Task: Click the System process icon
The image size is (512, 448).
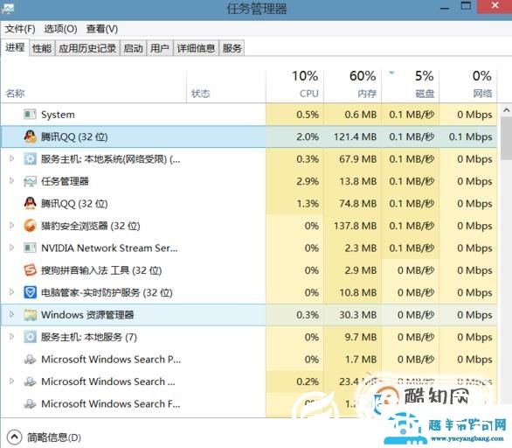Action: pyautogui.click(x=30, y=115)
